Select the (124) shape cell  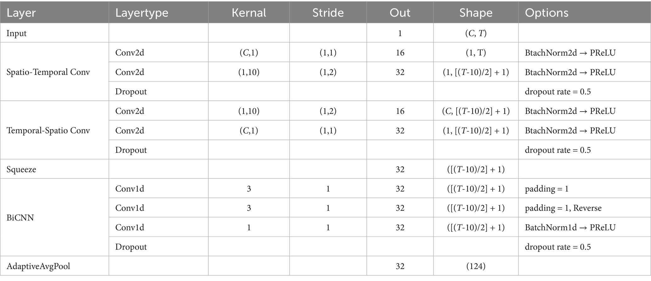click(x=476, y=266)
